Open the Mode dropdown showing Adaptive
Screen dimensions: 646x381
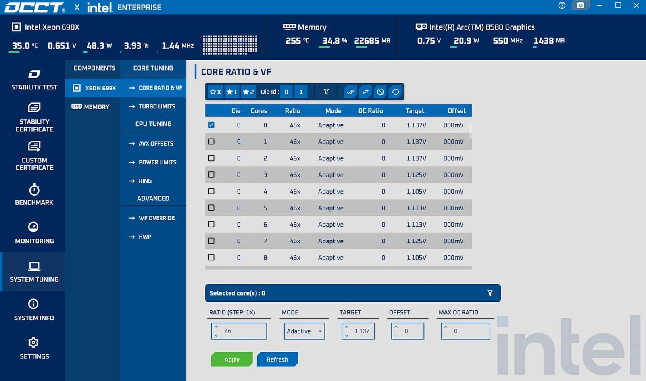(304, 331)
